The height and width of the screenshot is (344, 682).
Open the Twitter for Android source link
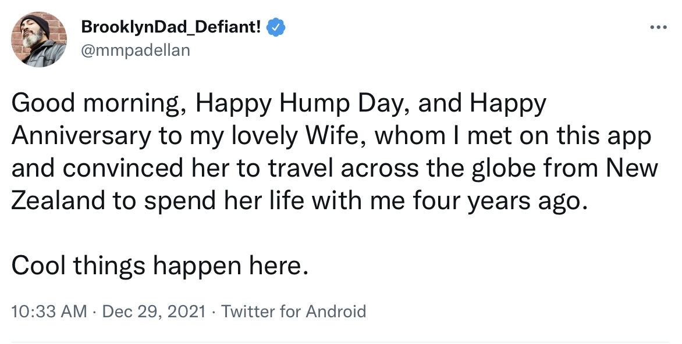(294, 311)
